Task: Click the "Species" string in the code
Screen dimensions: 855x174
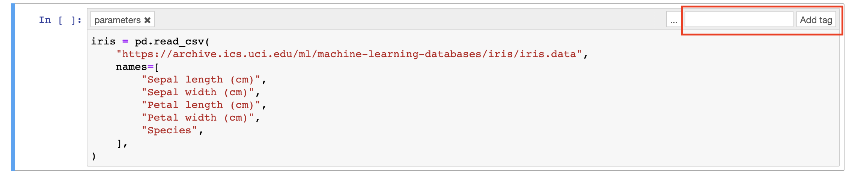Action: pos(170,131)
